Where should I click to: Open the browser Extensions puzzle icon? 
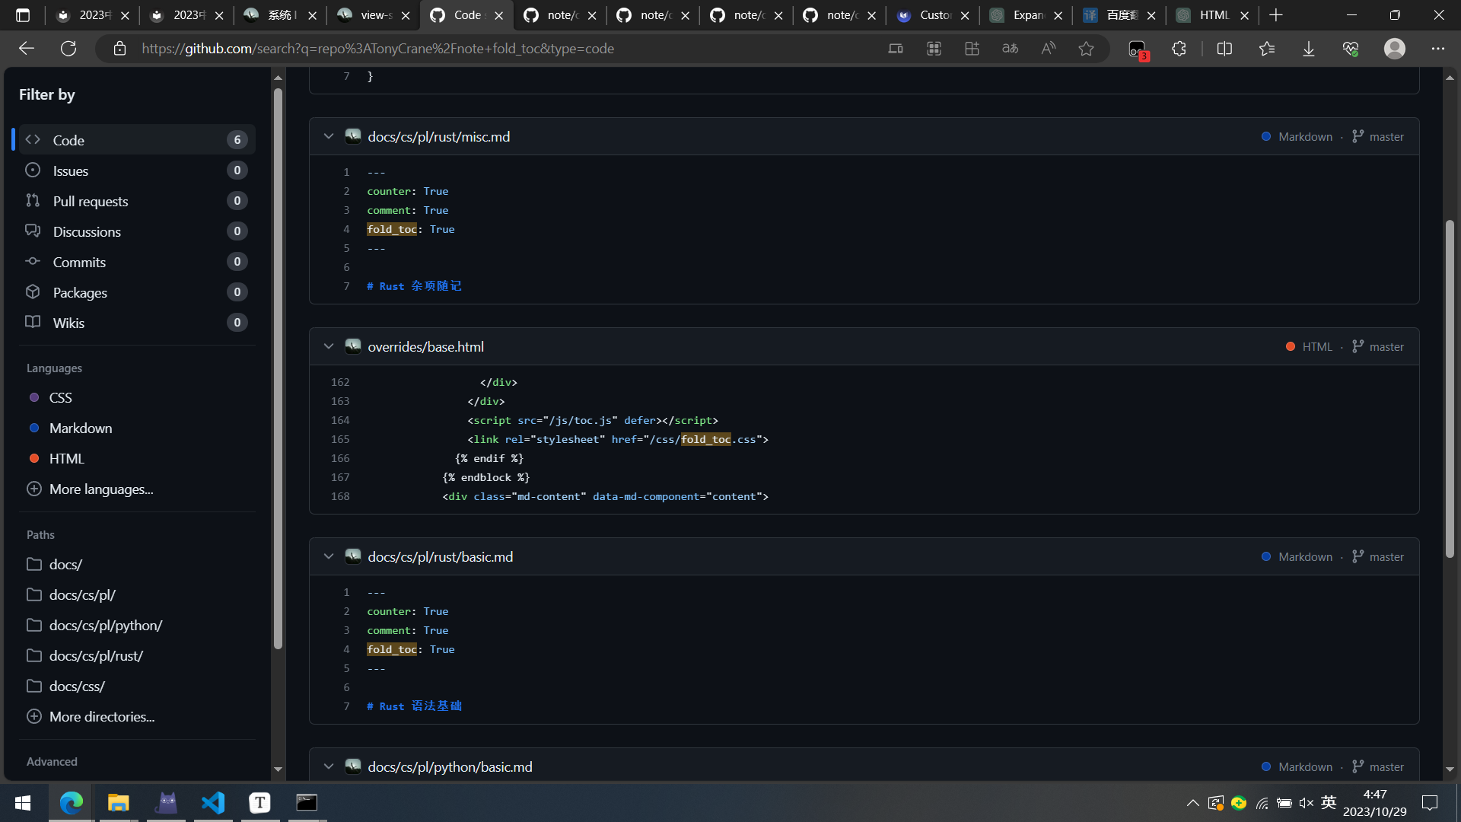[1179, 49]
